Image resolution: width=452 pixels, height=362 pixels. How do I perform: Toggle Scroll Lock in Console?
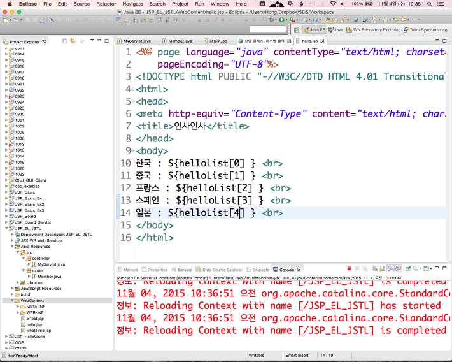coord(382,269)
